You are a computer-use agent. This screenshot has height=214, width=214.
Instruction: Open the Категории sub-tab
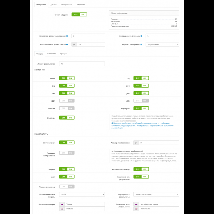(x=51, y=54)
